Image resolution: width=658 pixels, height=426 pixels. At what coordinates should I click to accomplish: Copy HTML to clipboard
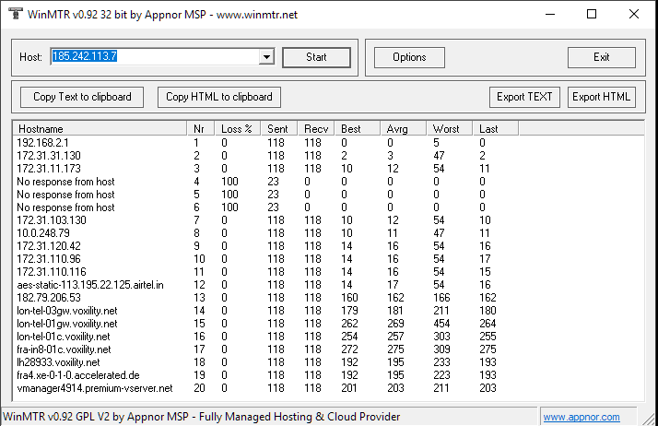click(x=219, y=97)
